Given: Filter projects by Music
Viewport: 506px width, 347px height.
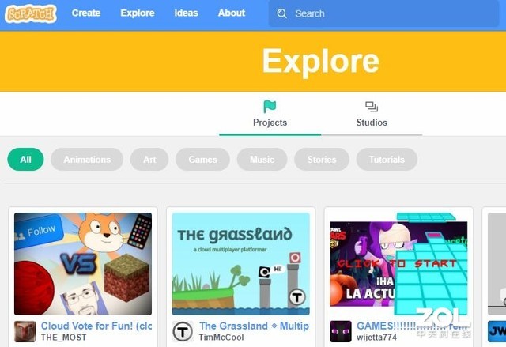Looking at the screenshot, I should 262,160.
